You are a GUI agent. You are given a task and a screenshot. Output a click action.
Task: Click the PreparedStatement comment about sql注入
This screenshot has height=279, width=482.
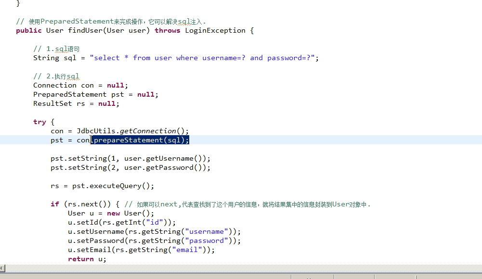(111, 22)
